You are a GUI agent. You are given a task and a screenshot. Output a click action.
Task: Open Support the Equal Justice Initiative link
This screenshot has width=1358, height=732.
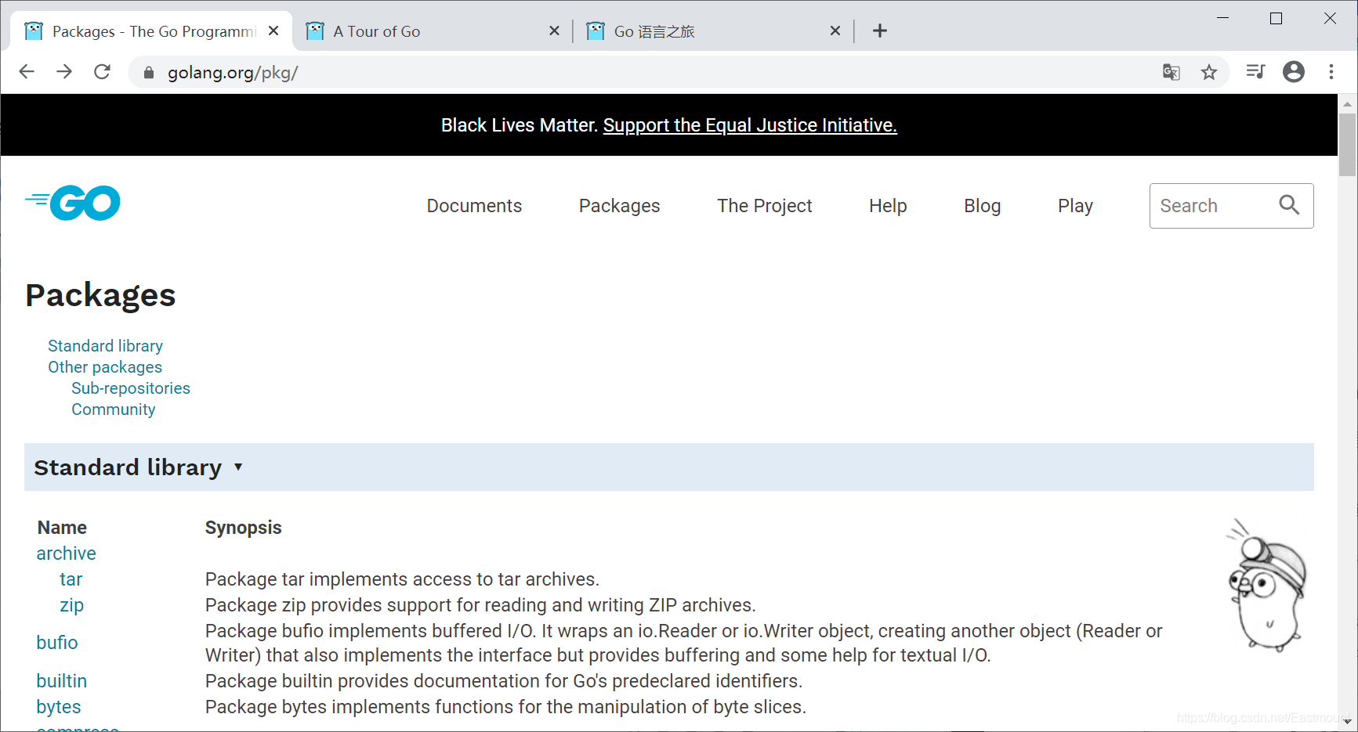750,125
